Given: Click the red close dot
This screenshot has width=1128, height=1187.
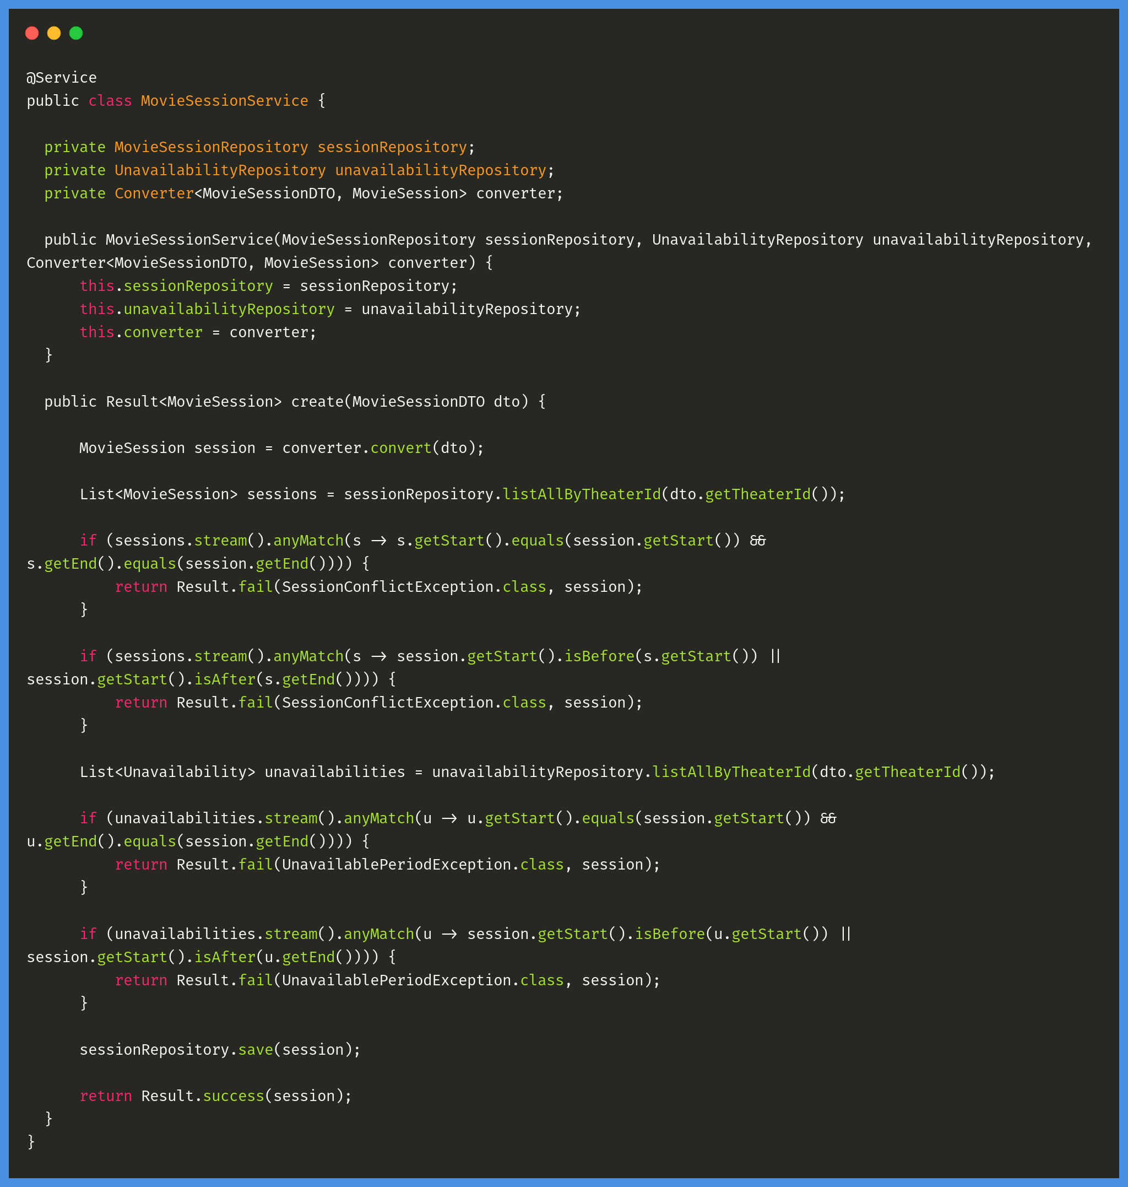Looking at the screenshot, I should point(31,33).
